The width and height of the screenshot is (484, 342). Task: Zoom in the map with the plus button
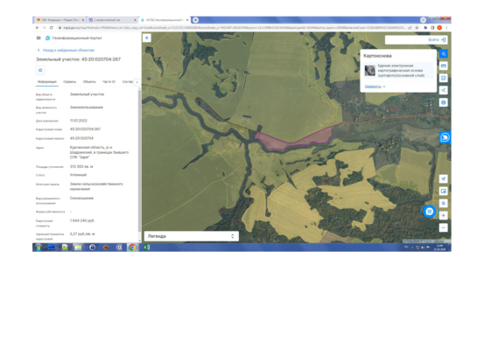(443, 215)
